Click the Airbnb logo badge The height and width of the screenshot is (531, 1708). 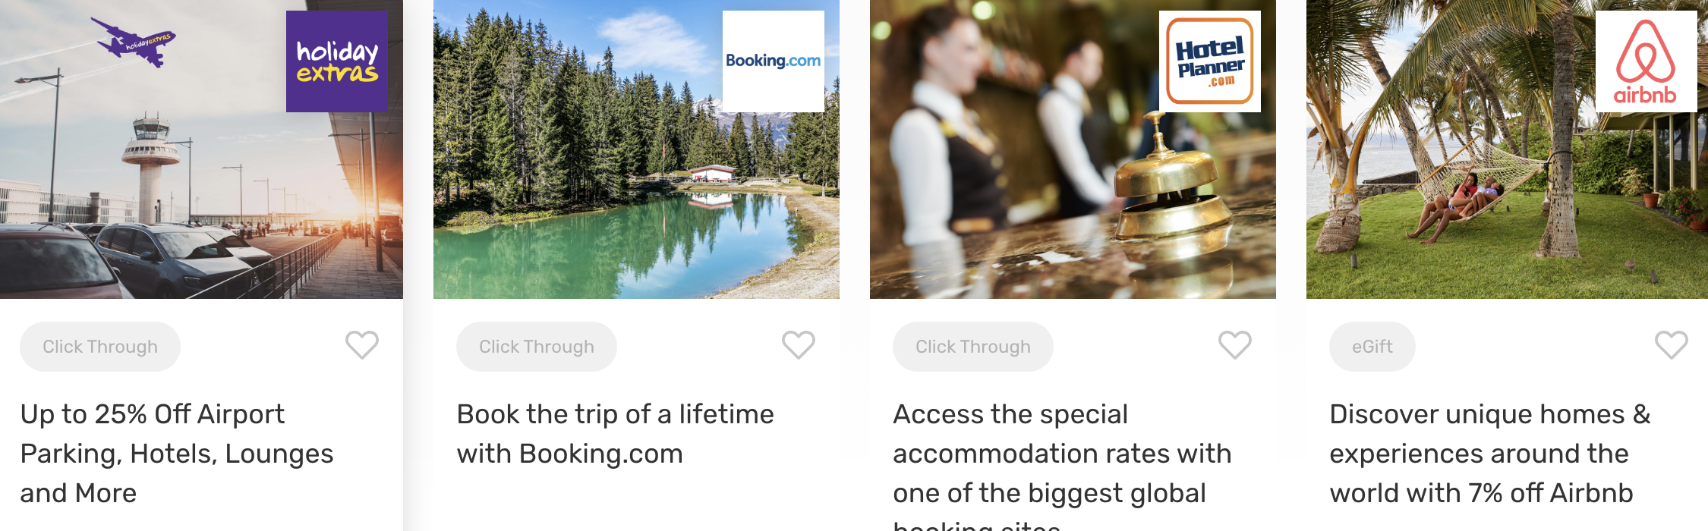(1647, 61)
